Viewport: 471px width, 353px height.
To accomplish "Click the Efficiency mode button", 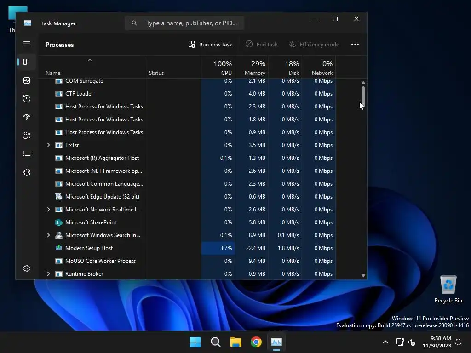I will pyautogui.click(x=314, y=45).
